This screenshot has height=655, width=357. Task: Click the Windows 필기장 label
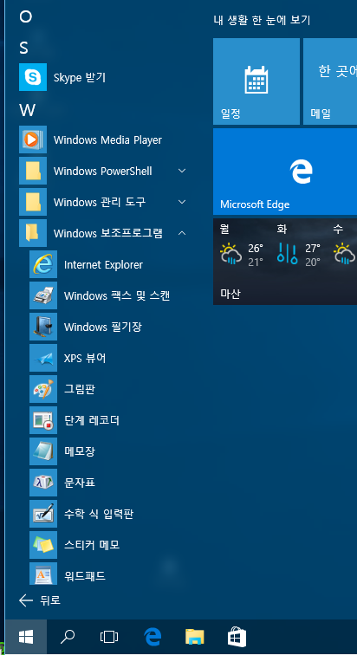(x=103, y=327)
